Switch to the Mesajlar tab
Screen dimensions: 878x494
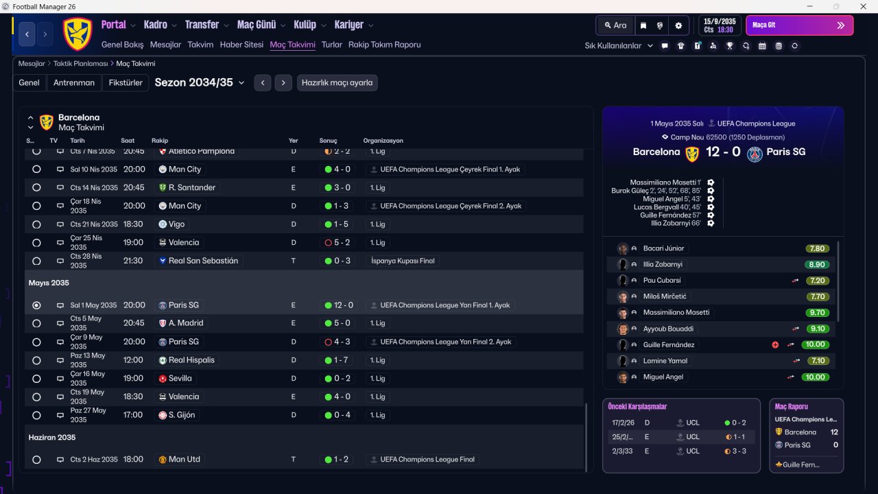coord(165,45)
